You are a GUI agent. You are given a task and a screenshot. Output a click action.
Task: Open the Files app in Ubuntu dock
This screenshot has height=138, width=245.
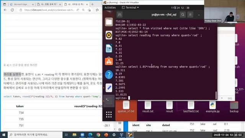pyautogui.click(x=109, y=22)
